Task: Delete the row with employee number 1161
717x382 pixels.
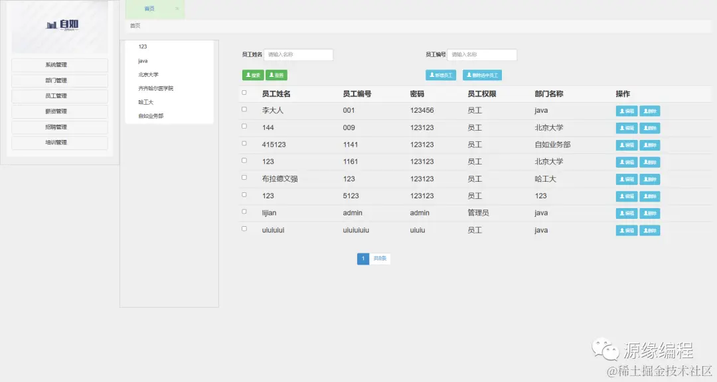Action: click(x=649, y=162)
